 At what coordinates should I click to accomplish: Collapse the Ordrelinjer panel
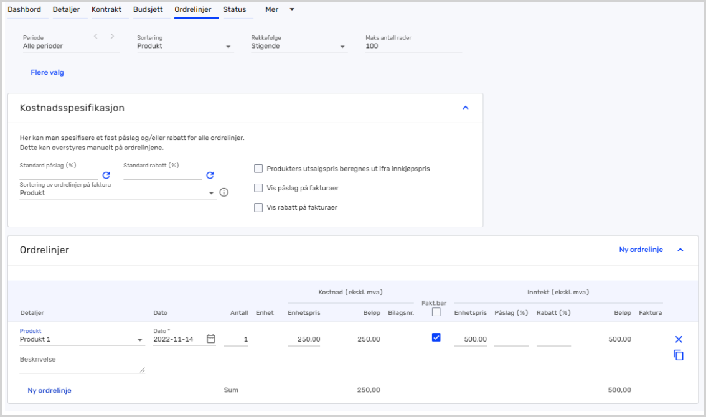[680, 250]
